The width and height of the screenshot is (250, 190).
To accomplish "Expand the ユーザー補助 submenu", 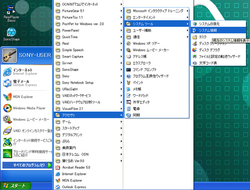I will pyautogui.click(x=157, y=30).
